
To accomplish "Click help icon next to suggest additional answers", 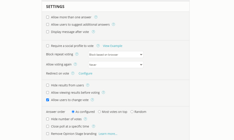I will 114,25.
